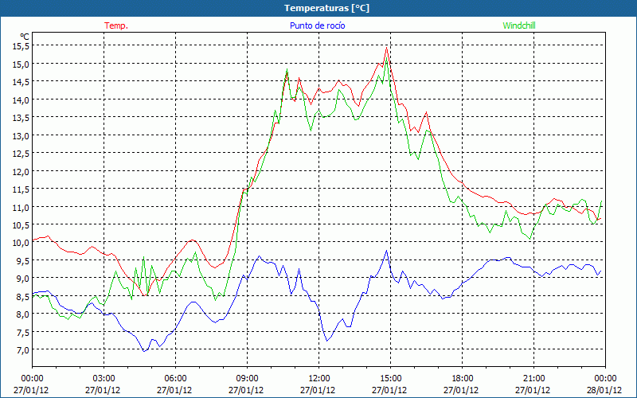The width and height of the screenshot is (637, 398).
Task: Click the "10,0" y-axis value
Action: (21, 243)
